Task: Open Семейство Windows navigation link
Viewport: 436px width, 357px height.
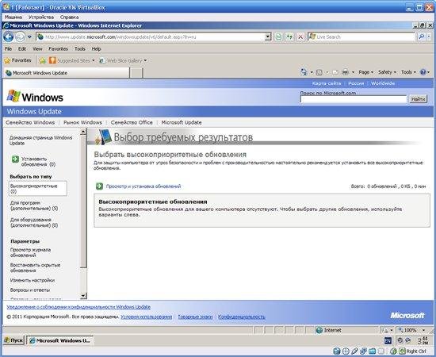Action: tap(30, 122)
